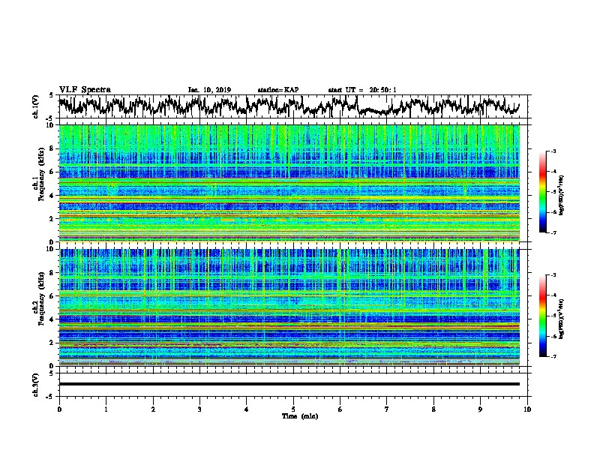Click the ch.1 voltage waveform trace

tap(289, 106)
